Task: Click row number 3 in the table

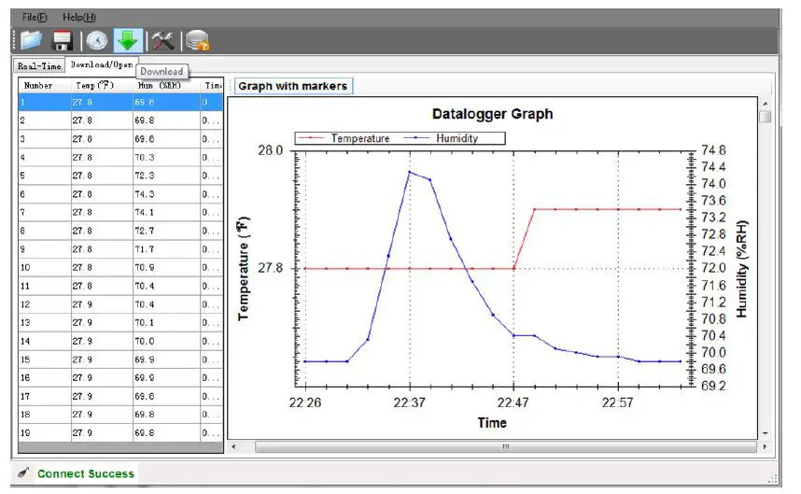Action: [120, 139]
